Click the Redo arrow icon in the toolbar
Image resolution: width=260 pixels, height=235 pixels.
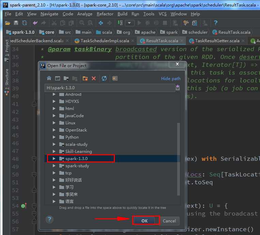[43, 23]
